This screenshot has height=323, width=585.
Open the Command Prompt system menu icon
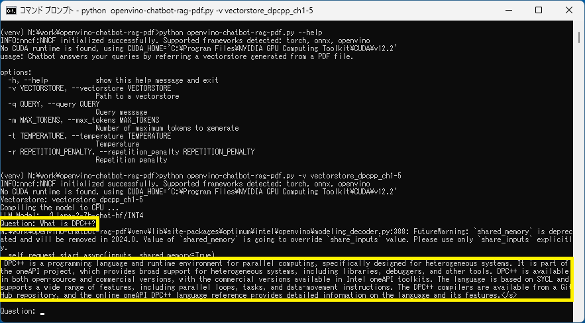[11, 11]
